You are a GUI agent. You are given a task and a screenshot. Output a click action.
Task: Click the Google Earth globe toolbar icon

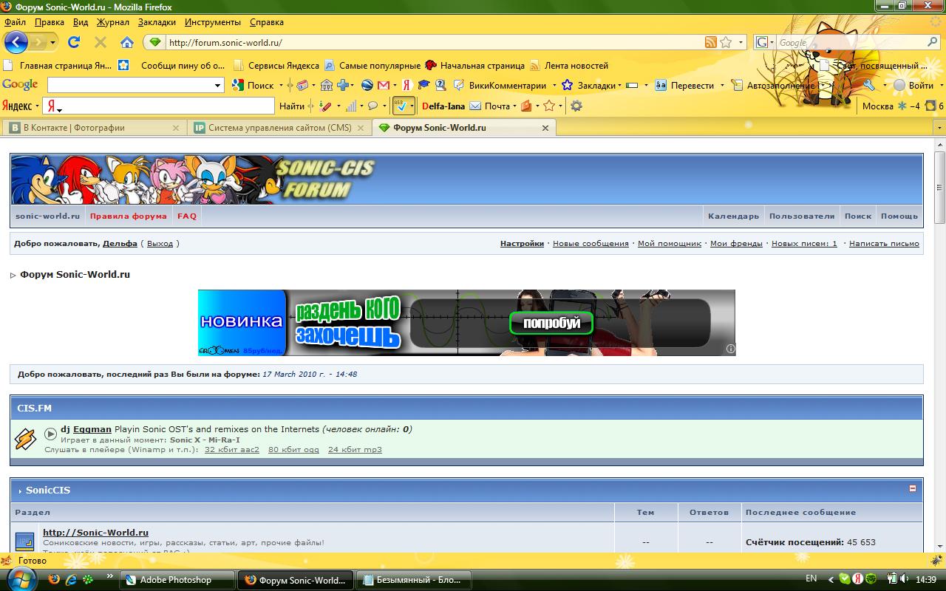(367, 85)
